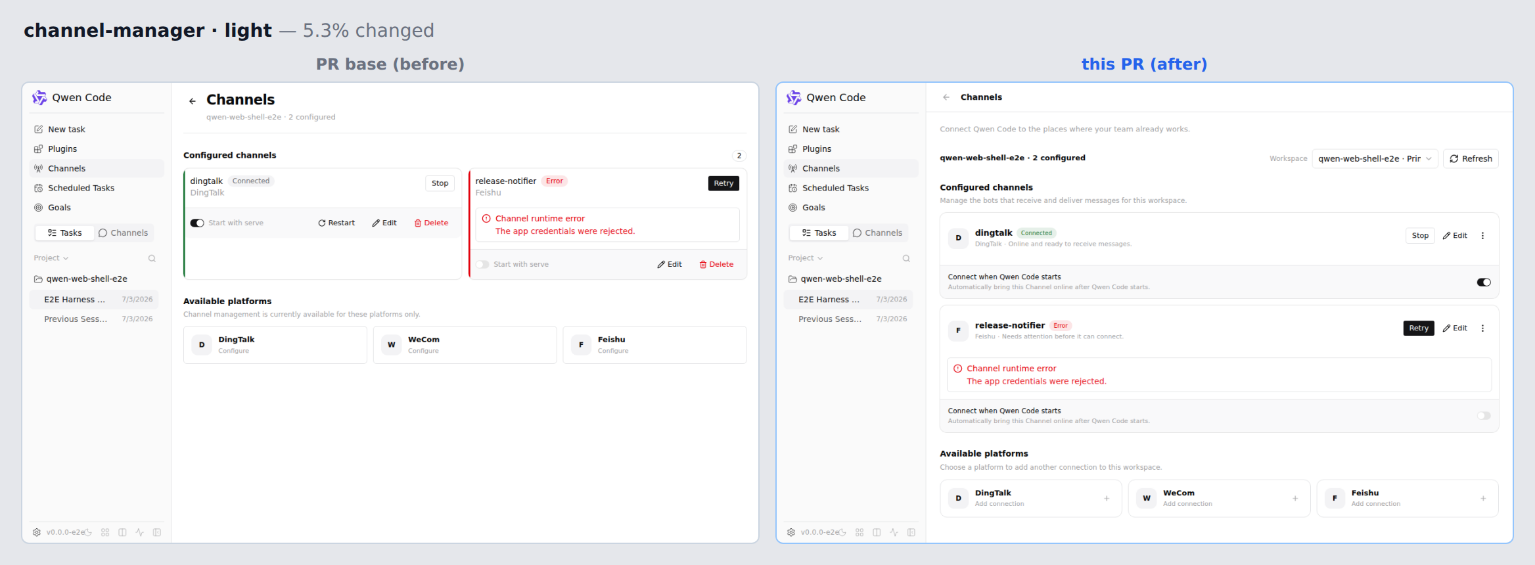1535x565 pixels.
Task: Click the plus on WeCom Add connection
Action: click(1295, 499)
